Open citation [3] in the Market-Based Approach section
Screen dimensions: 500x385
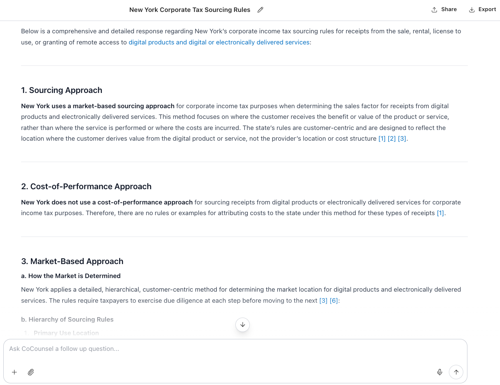click(x=323, y=301)
